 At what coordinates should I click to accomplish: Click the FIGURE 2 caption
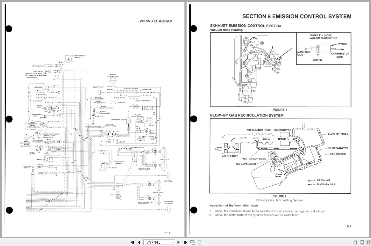click(x=279, y=196)
